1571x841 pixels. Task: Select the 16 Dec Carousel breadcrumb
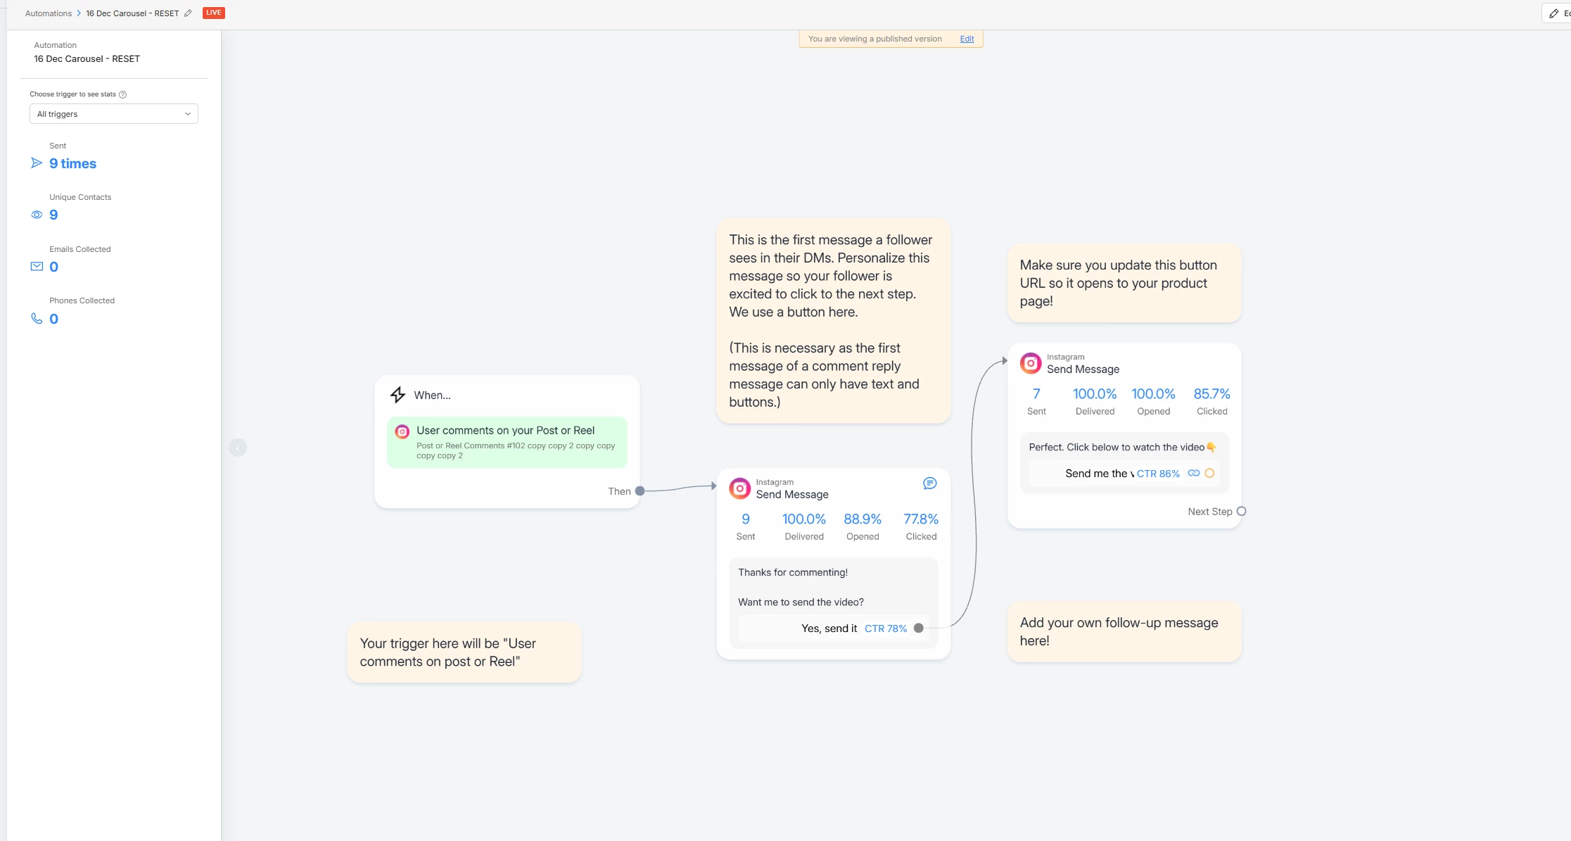[132, 13]
